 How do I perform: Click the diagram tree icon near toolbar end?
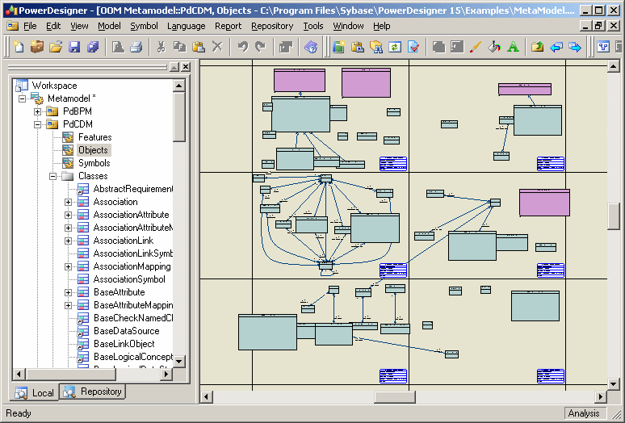click(x=603, y=47)
